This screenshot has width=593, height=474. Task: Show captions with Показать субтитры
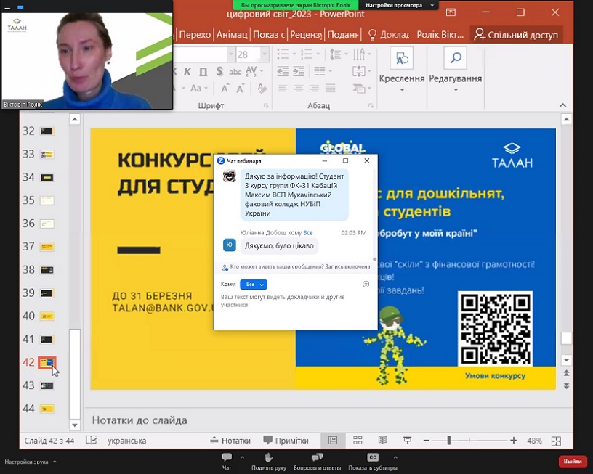(373, 461)
